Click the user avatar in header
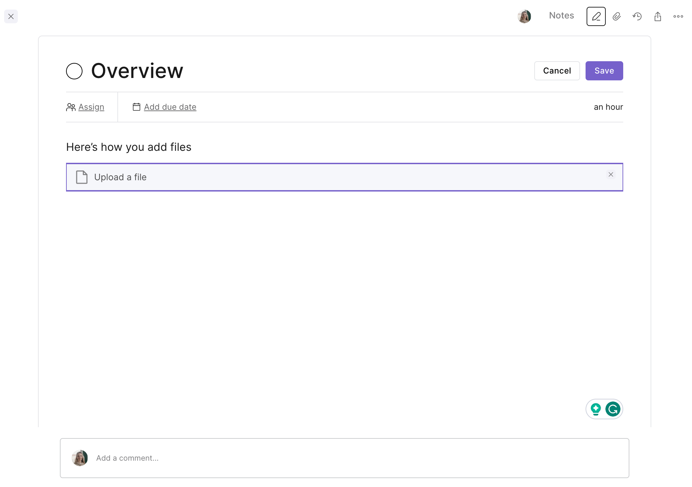Screen dimensions: 692x487 tap(524, 16)
